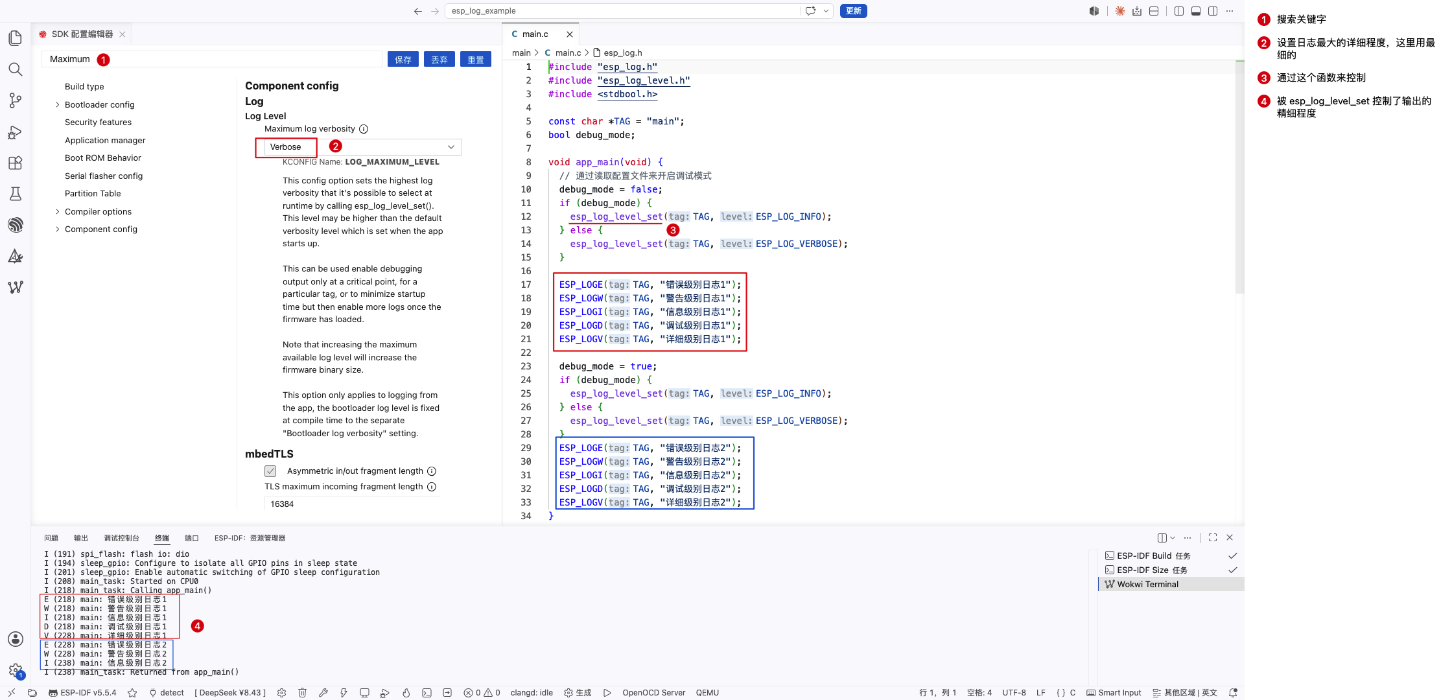This screenshot has width=1452, height=700.
Task: Click the build, flash and monitor flame icon
Action: 406,693
